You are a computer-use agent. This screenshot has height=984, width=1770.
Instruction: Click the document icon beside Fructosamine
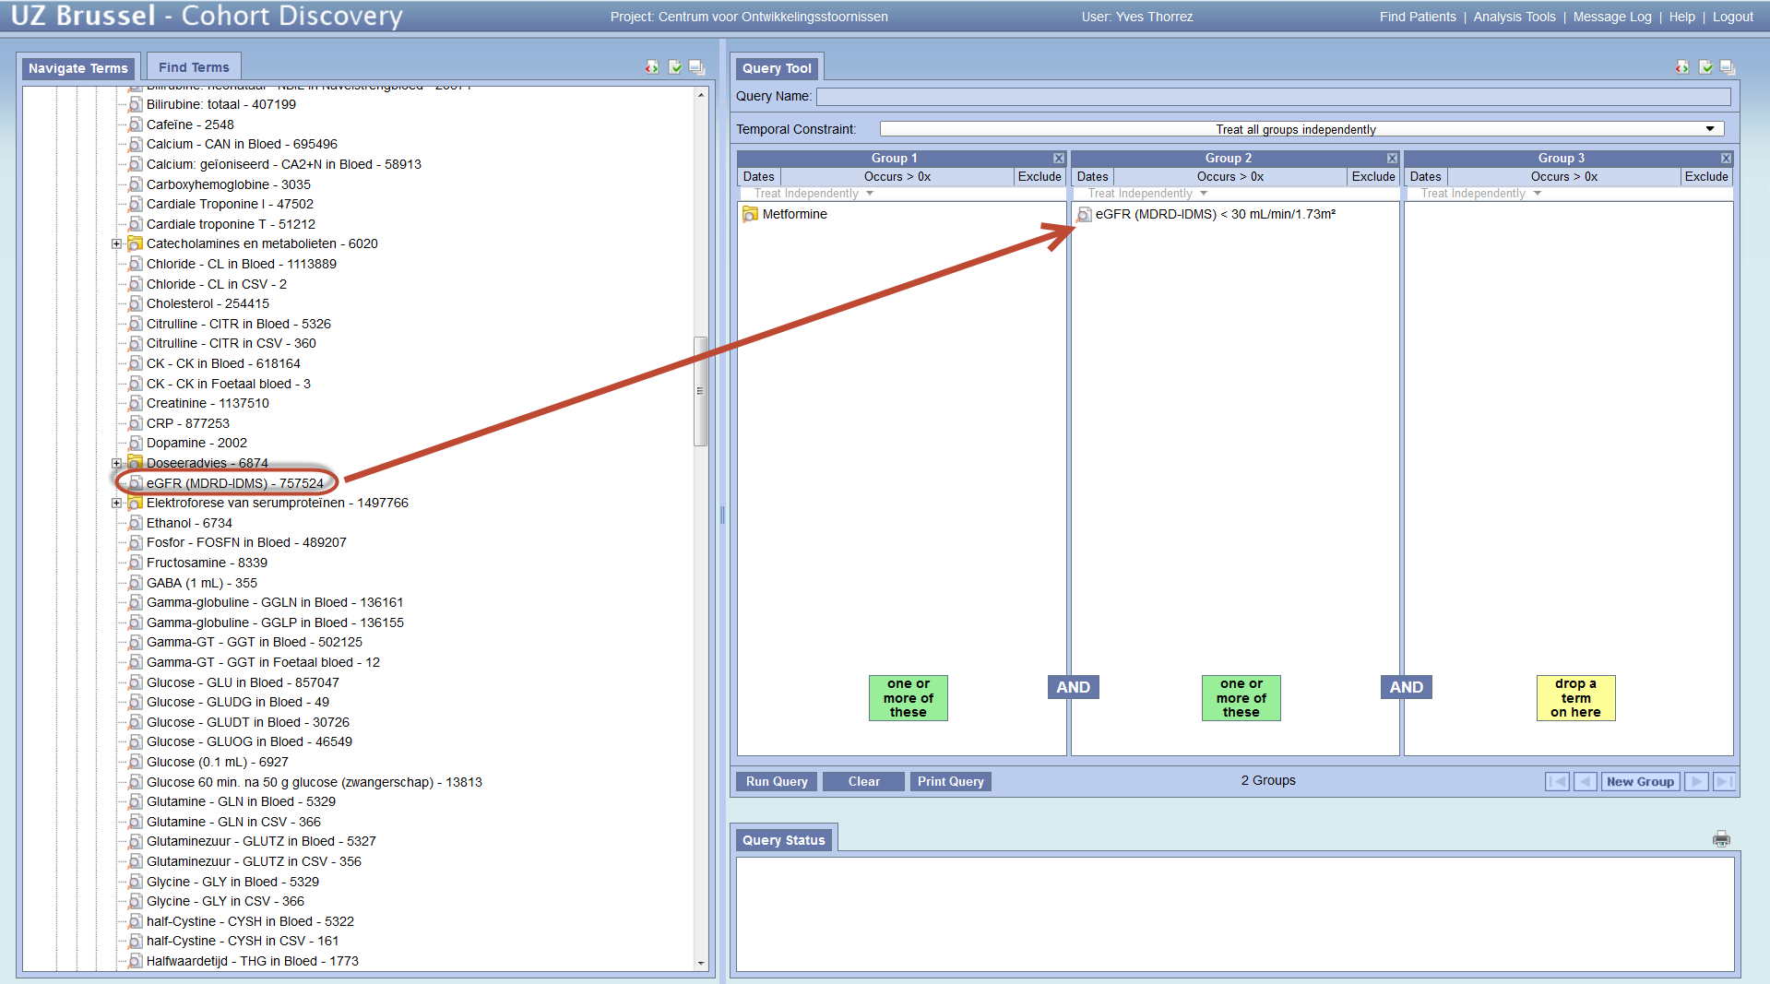point(135,563)
